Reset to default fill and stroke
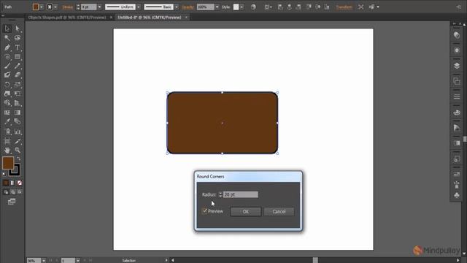Screen dimensions: 467x263 coord(4,174)
